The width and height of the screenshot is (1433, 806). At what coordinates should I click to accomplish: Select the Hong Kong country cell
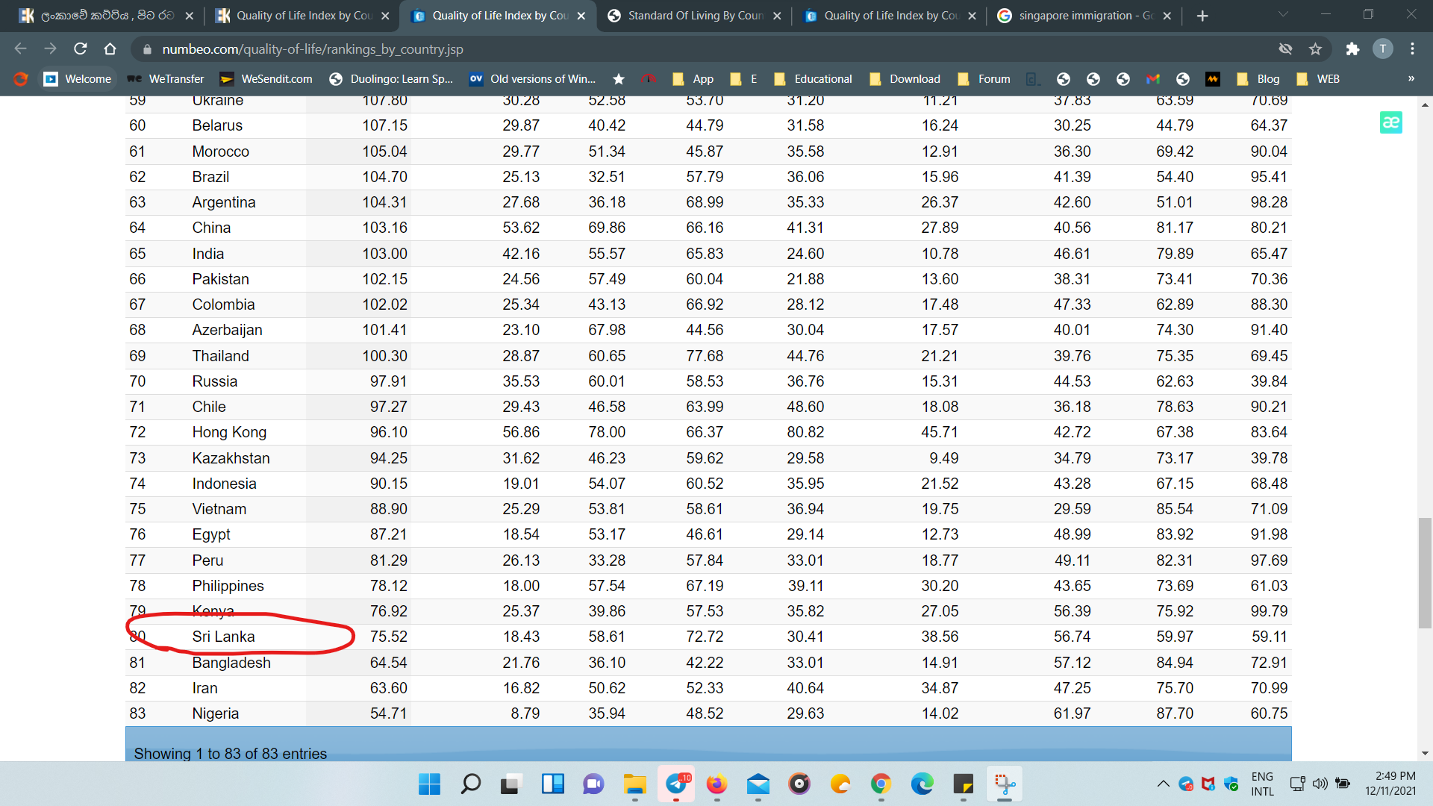tap(229, 432)
